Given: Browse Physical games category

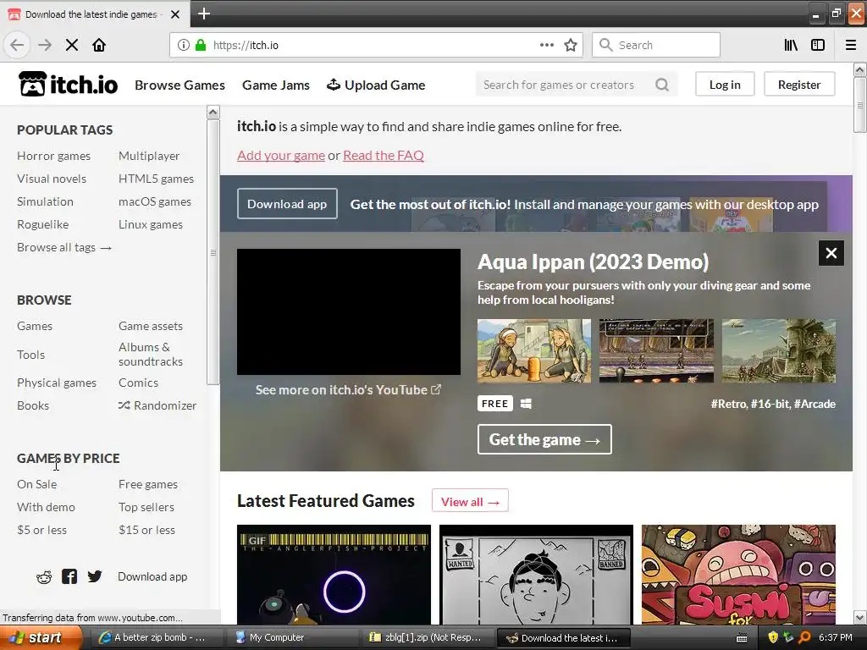Looking at the screenshot, I should point(57,383).
